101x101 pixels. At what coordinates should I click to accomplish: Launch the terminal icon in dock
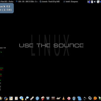coord(53,98)
